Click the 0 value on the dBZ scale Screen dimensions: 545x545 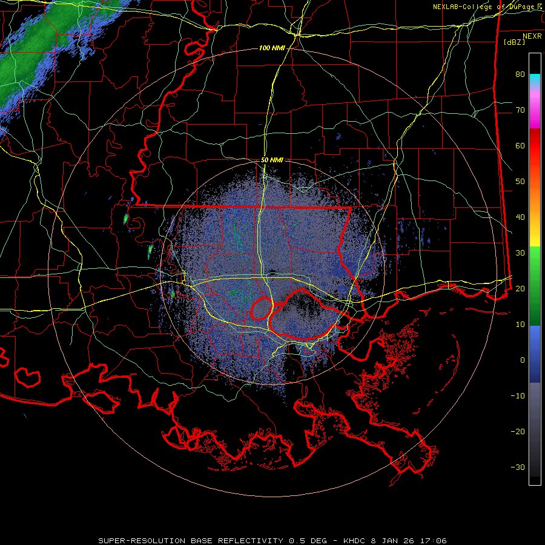[523, 360]
